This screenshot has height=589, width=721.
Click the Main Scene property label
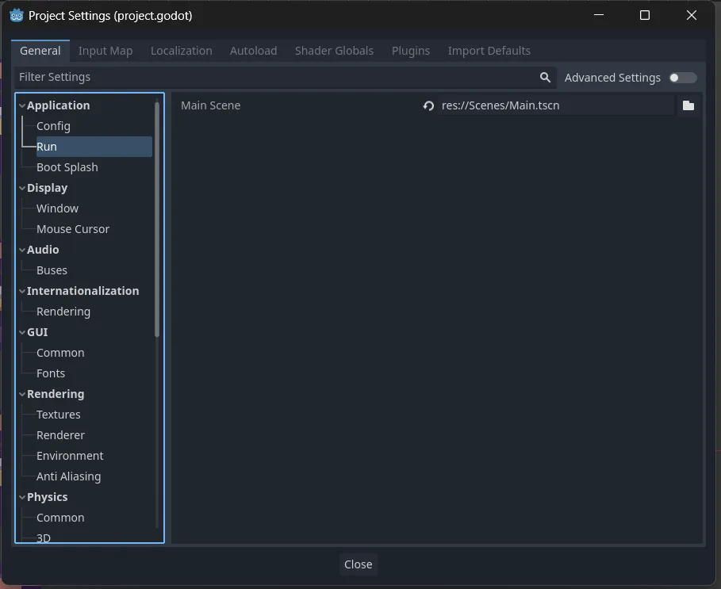(x=211, y=105)
